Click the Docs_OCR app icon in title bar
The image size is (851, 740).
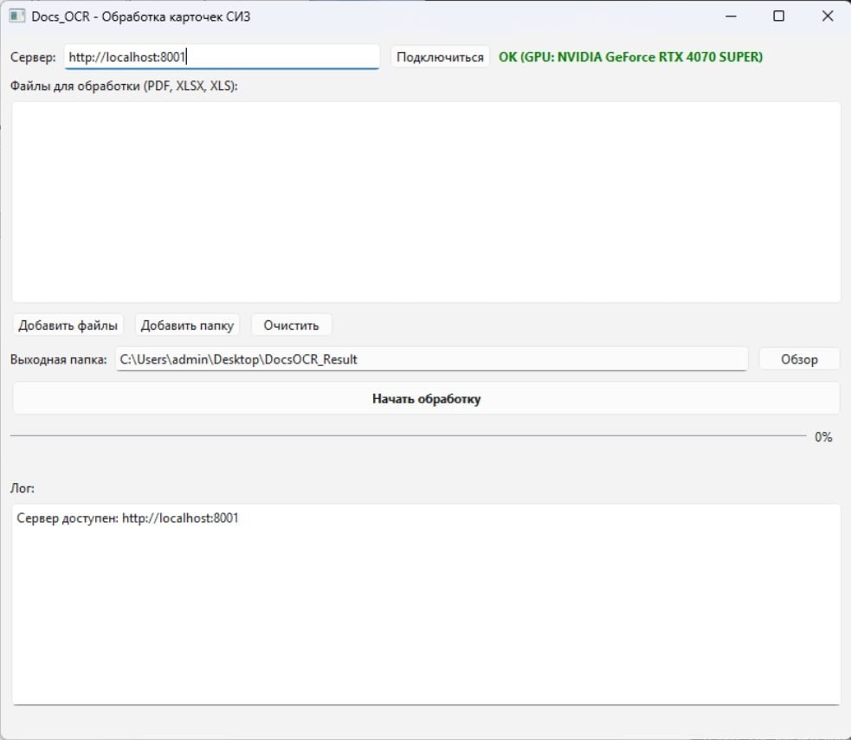[16, 16]
